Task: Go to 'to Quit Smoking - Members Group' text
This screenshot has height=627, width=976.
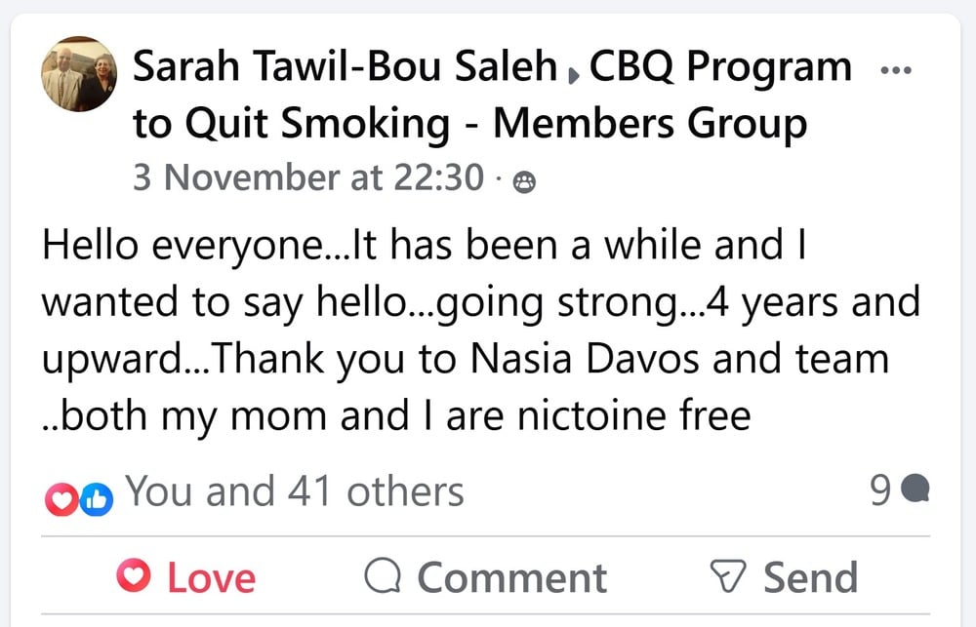Action: tap(469, 124)
